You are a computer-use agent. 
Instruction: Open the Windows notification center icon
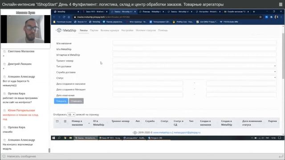pos(280,138)
